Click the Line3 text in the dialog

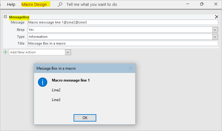point(56,100)
